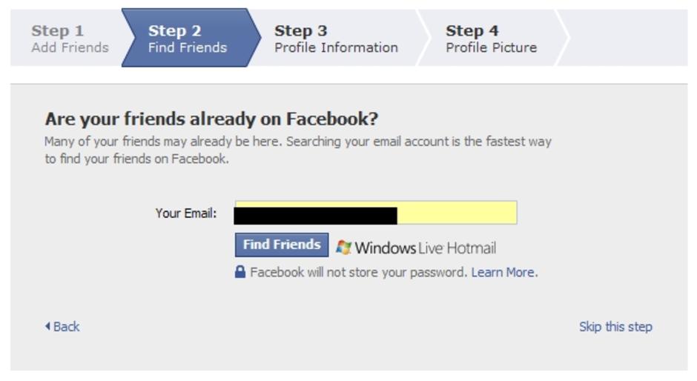The width and height of the screenshot is (697, 381).
Task: Jump to Step 4 Profile Picture tab
Action: 492,39
